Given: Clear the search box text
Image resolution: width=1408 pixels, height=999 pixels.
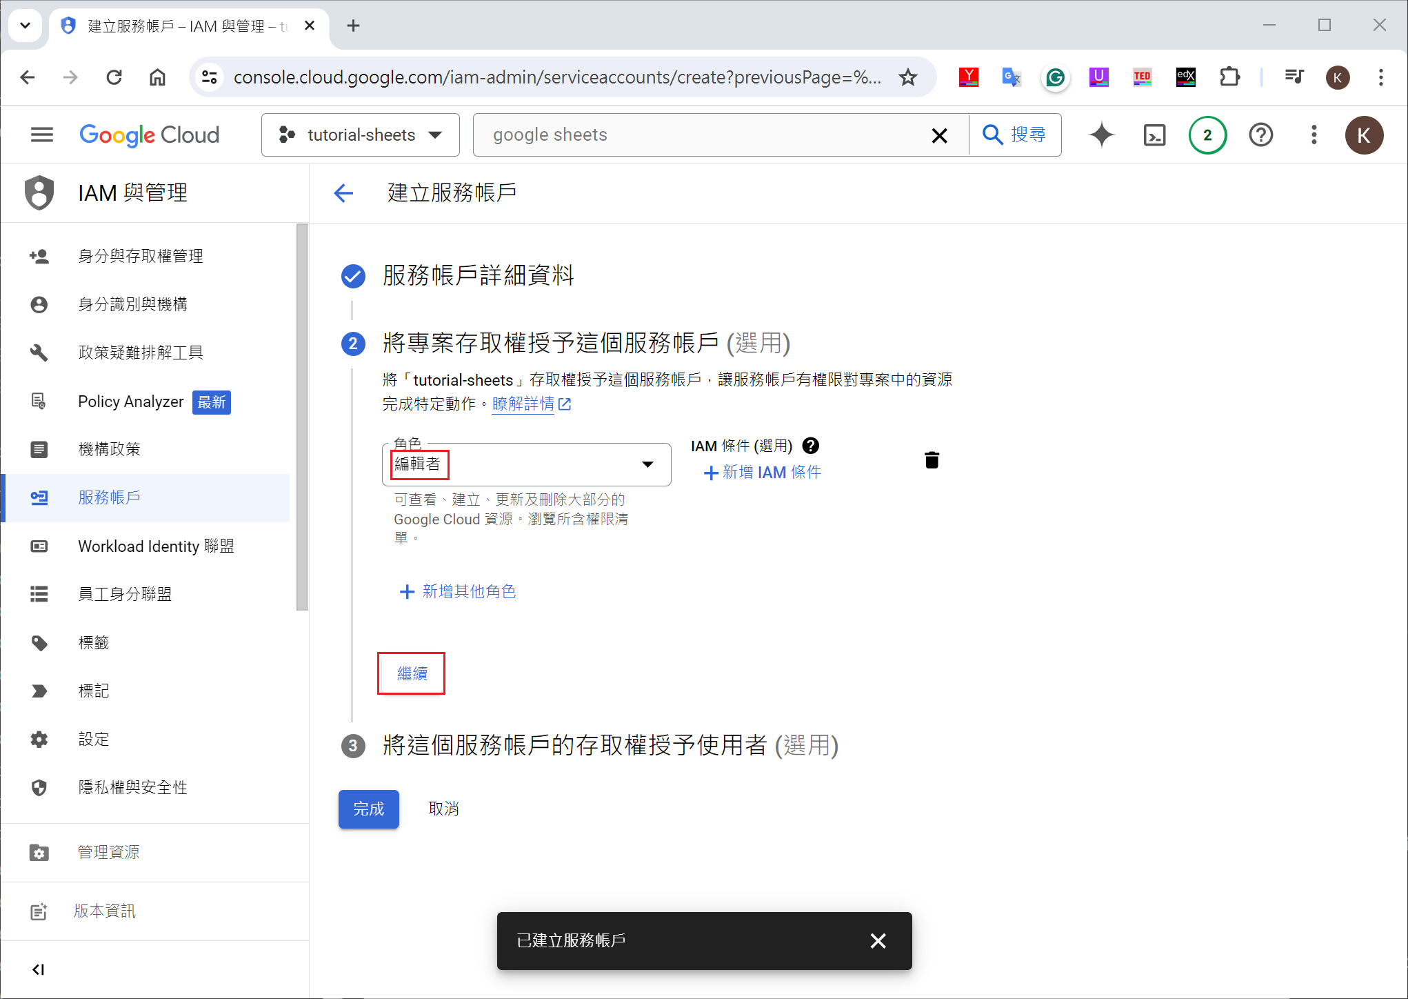Looking at the screenshot, I should pyautogui.click(x=939, y=135).
